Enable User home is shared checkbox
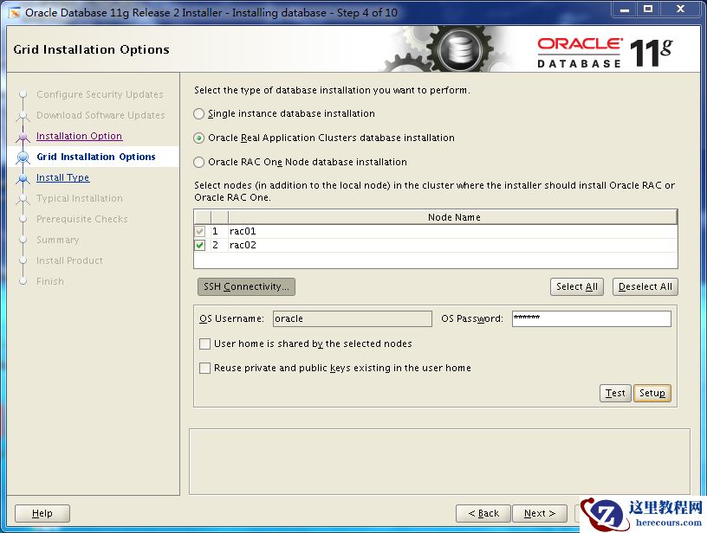This screenshot has width=707, height=533. (204, 344)
